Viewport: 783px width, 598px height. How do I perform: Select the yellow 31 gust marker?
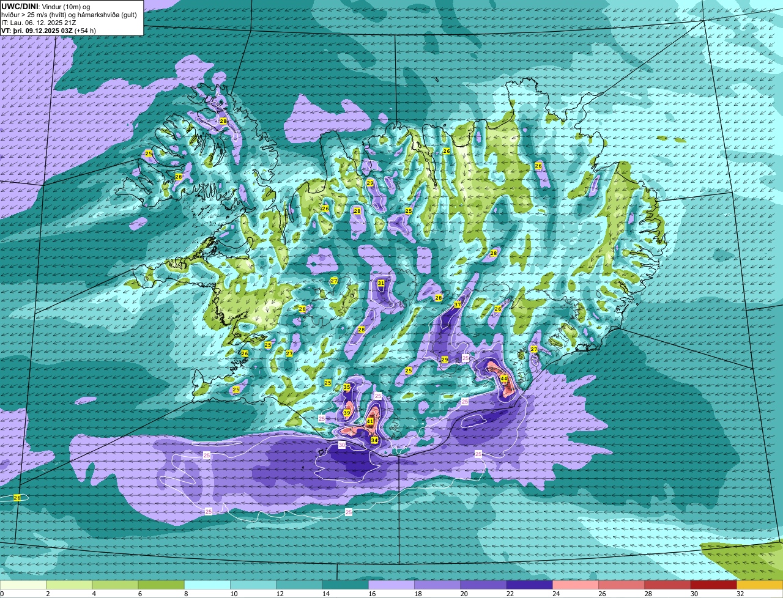(x=381, y=283)
